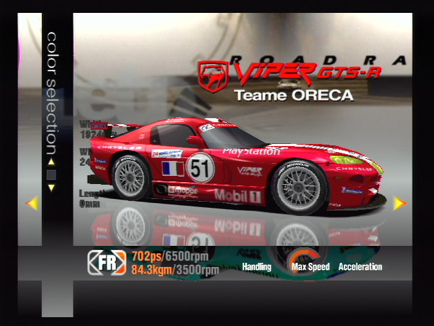Select previous color with the up triangle
The height and width of the screenshot is (326, 434).
click(x=52, y=162)
